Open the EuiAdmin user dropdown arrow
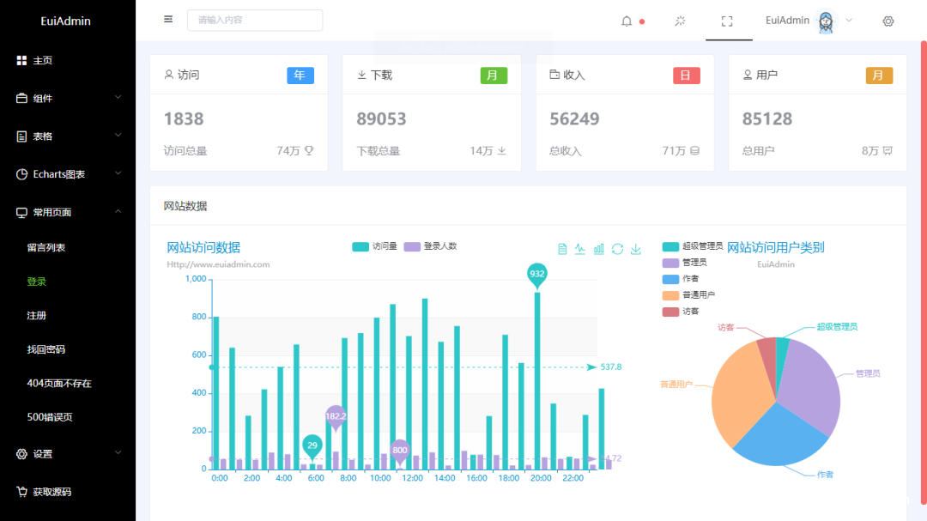This screenshot has height=521, width=927. tap(849, 20)
